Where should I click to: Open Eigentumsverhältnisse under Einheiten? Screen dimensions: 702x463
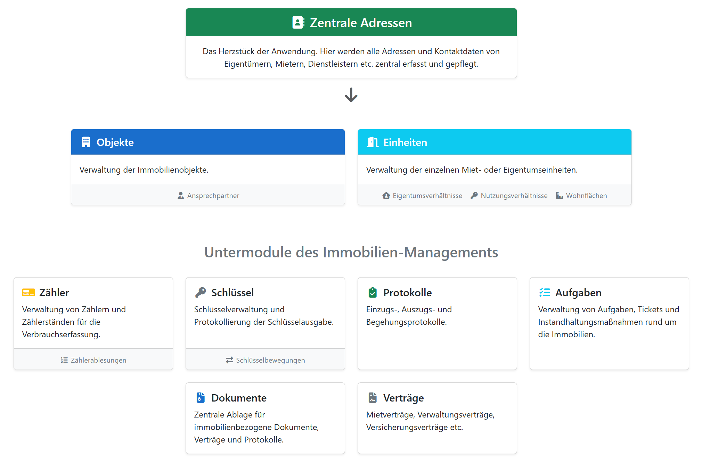click(x=427, y=196)
